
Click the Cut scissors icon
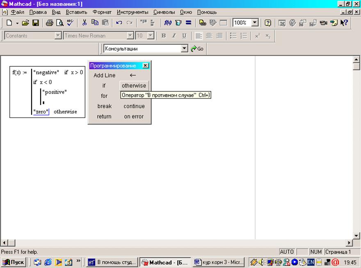coord(85,23)
